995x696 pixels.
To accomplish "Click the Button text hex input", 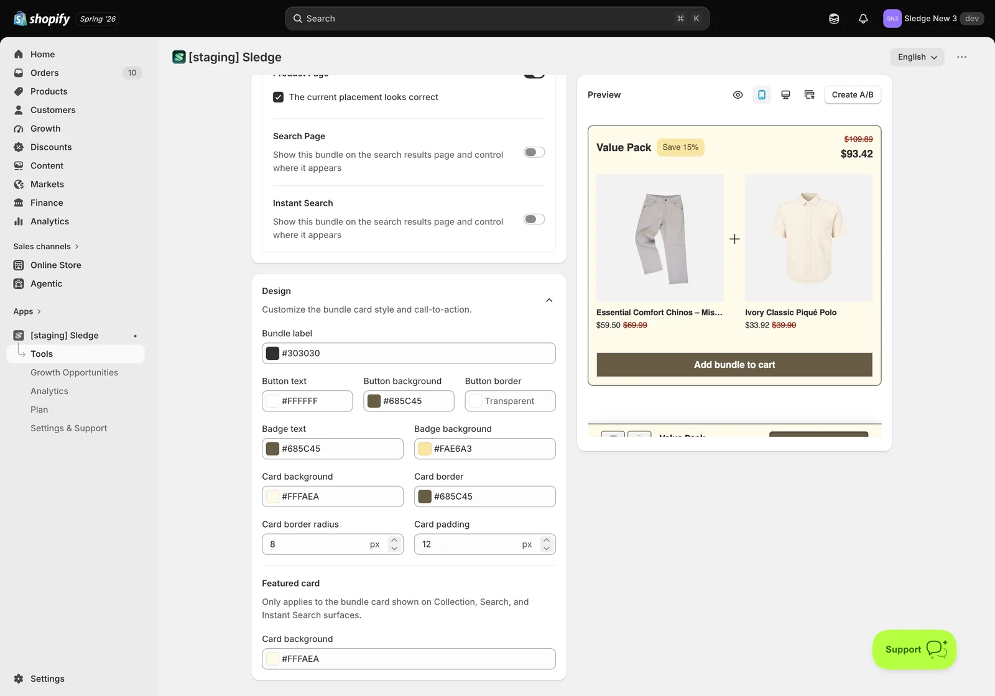I will tap(307, 401).
